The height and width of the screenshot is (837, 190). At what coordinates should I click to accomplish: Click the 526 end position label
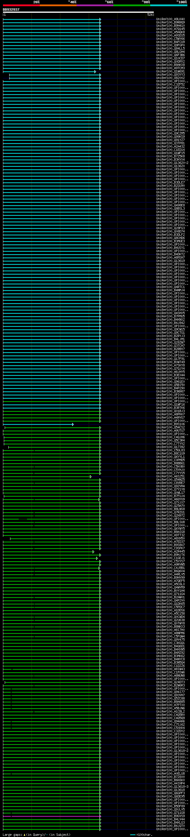[150, 15]
